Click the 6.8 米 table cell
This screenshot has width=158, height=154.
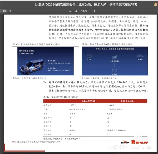point(110,114)
